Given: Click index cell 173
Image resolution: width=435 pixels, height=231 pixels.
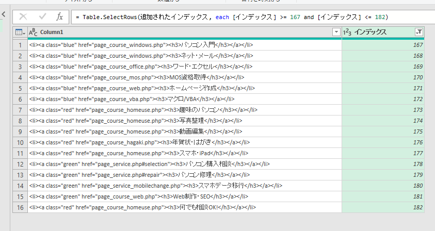Looking at the screenshot, I should click(x=383, y=110).
